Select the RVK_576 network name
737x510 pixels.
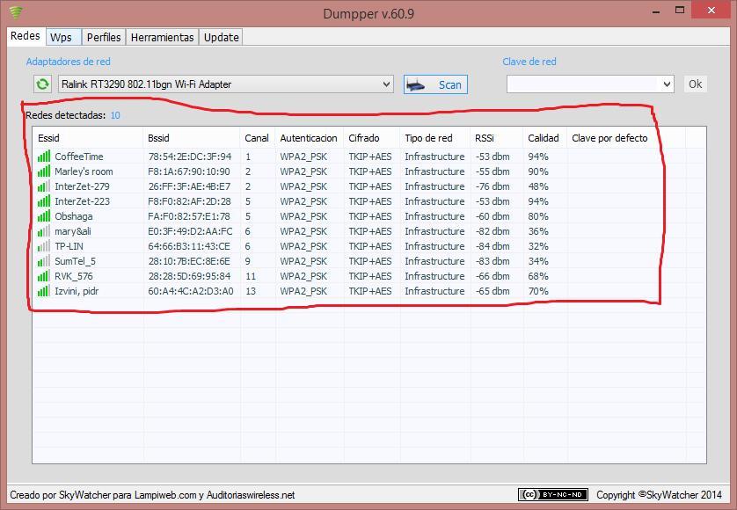(74, 276)
